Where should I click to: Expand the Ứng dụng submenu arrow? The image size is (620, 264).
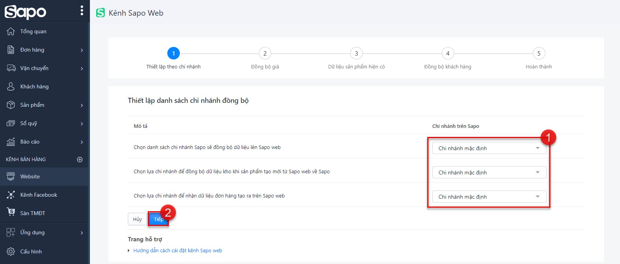(x=82, y=233)
